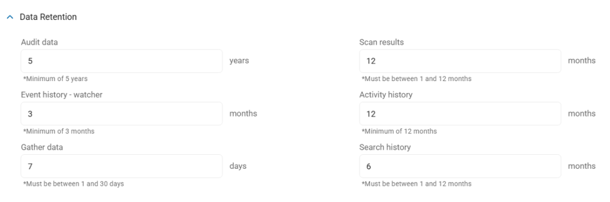Click the Data Retention section title
The height and width of the screenshot is (202, 610).
pos(48,17)
